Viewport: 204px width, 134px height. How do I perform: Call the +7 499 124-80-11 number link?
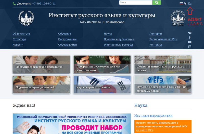(44, 4)
